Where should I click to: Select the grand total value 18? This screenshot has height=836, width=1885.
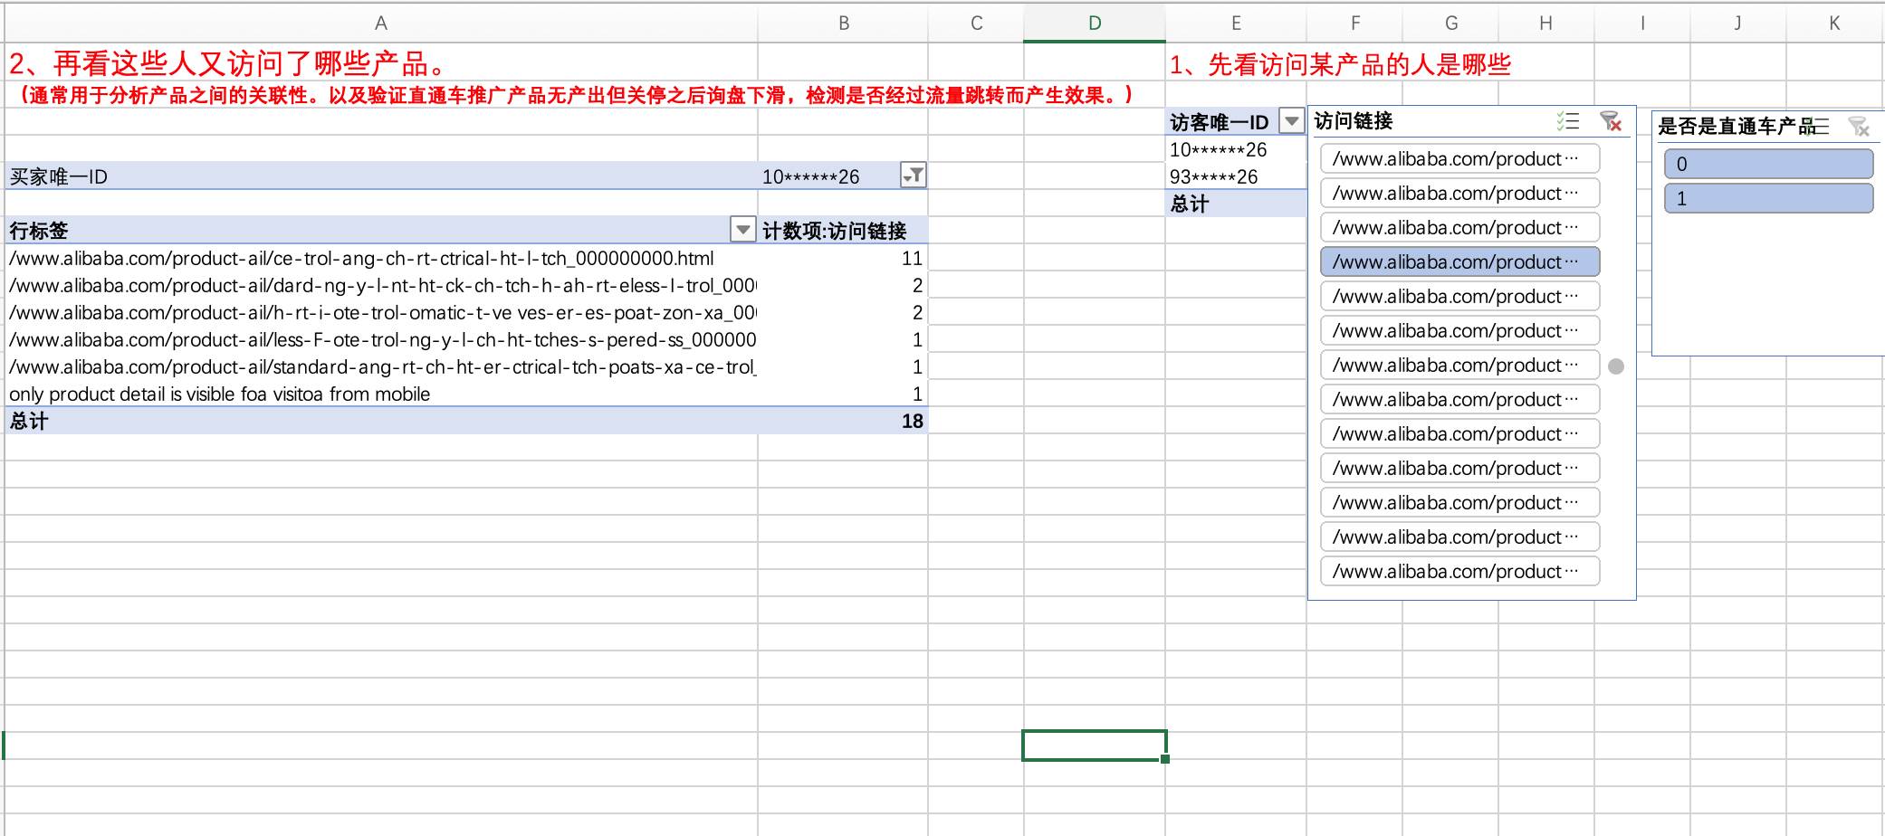pos(843,421)
